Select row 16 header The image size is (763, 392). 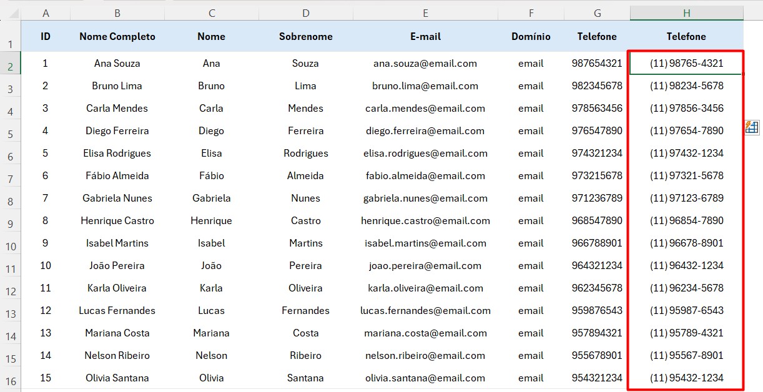pyautogui.click(x=10, y=378)
